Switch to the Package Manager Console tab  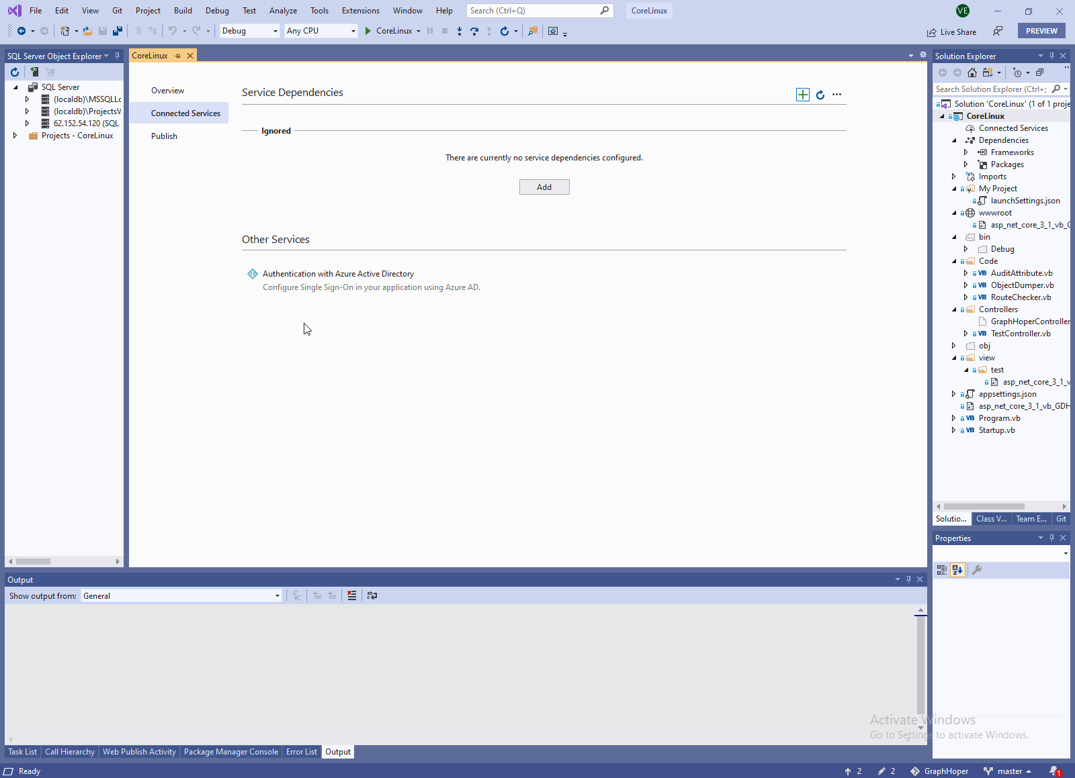coord(231,752)
